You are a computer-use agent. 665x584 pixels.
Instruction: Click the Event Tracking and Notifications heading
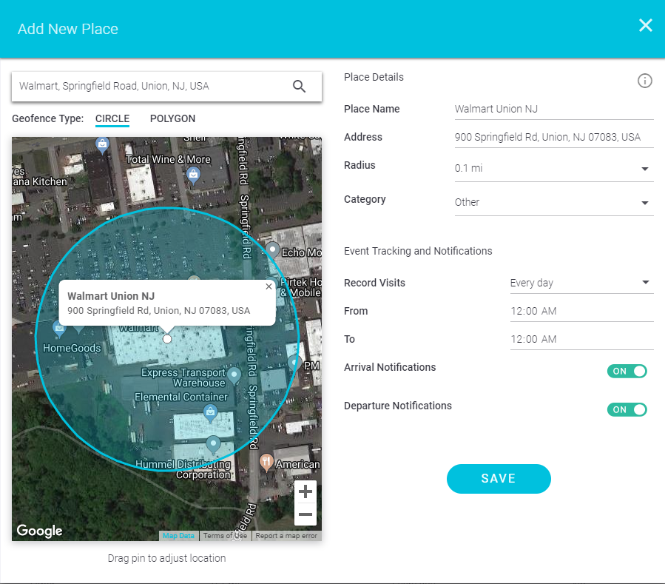click(418, 251)
